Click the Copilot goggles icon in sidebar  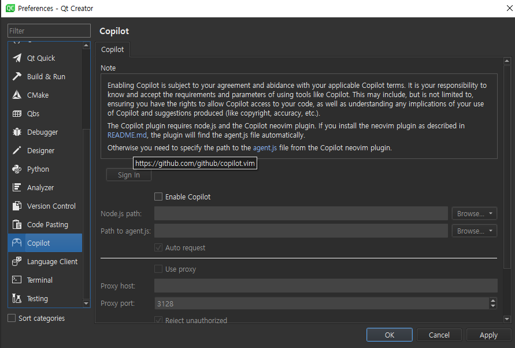(x=17, y=243)
